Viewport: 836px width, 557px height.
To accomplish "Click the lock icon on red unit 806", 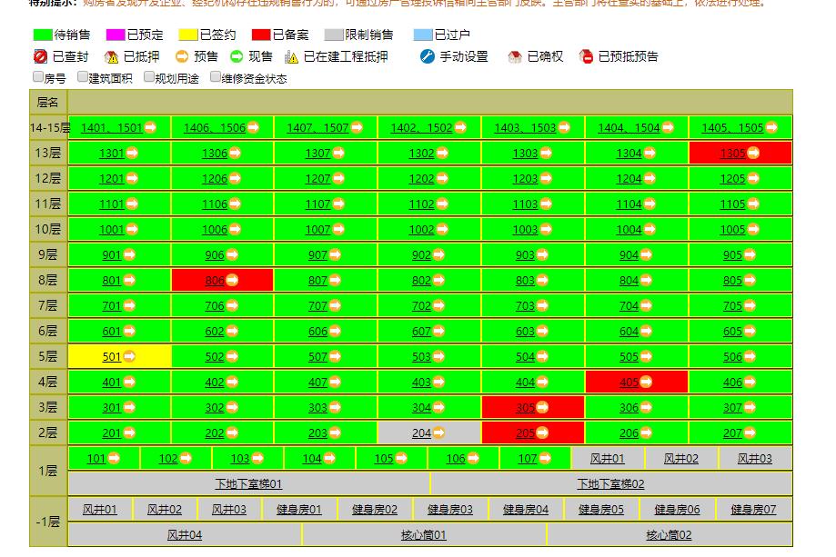I will [230, 281].
